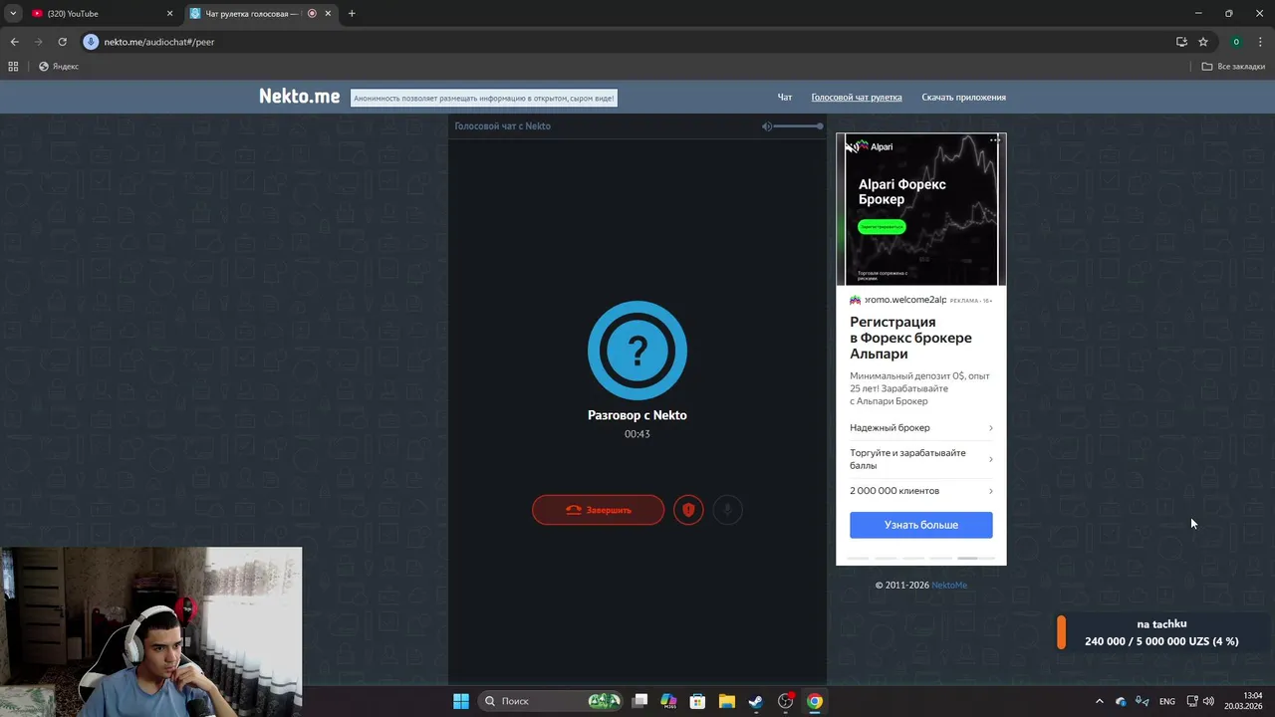End the call with the Завершить button

pos(598,510)
